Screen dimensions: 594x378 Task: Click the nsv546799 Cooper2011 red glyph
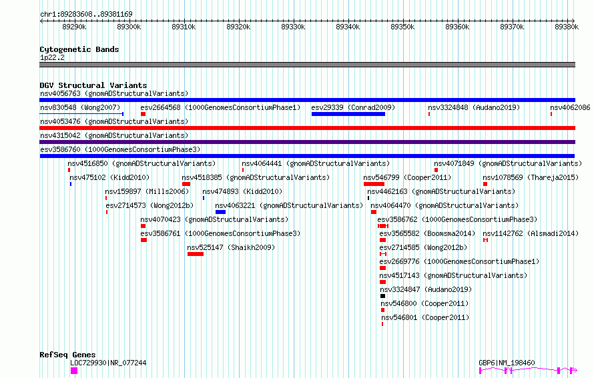point(374,184)
